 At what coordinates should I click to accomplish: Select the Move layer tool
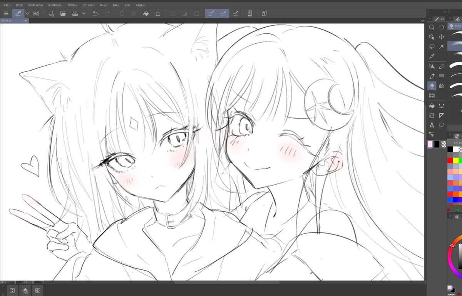441,37
